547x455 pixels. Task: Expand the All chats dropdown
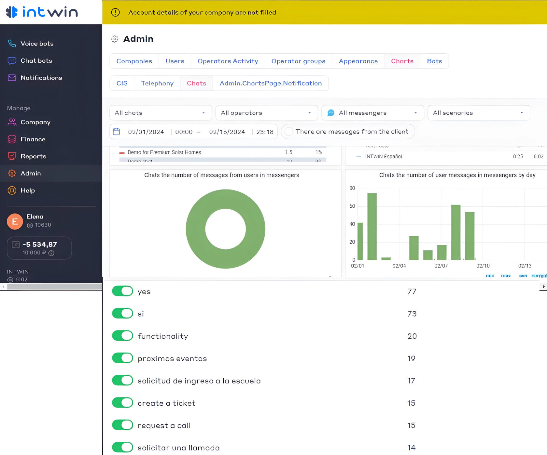[161, 113]
